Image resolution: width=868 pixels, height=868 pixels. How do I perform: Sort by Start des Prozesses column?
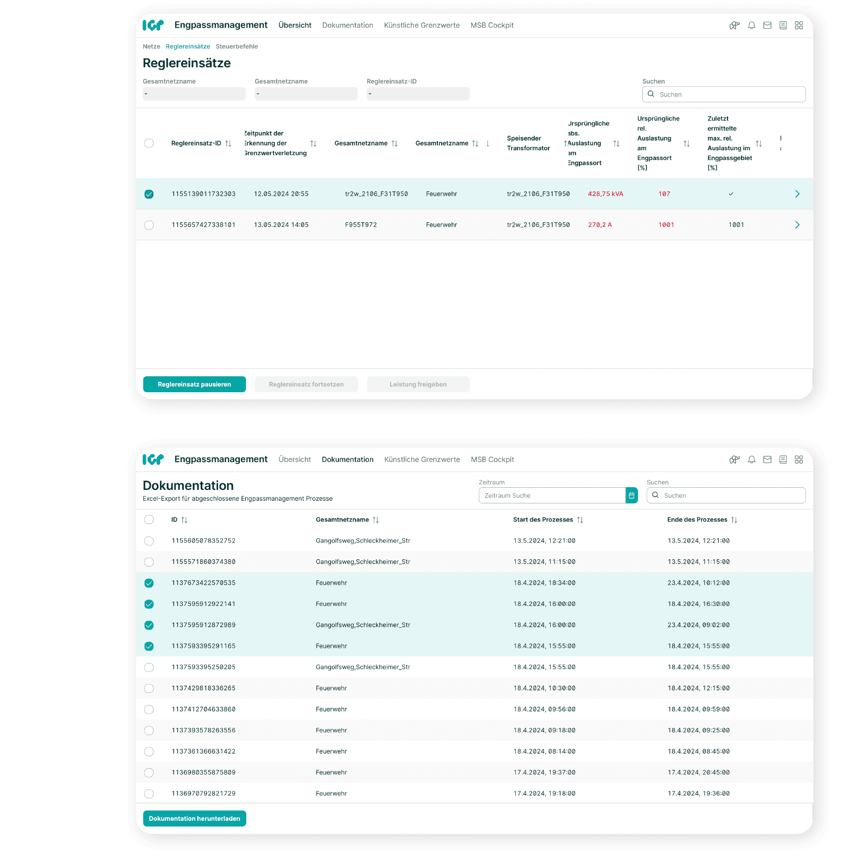[x=580, y=520]
